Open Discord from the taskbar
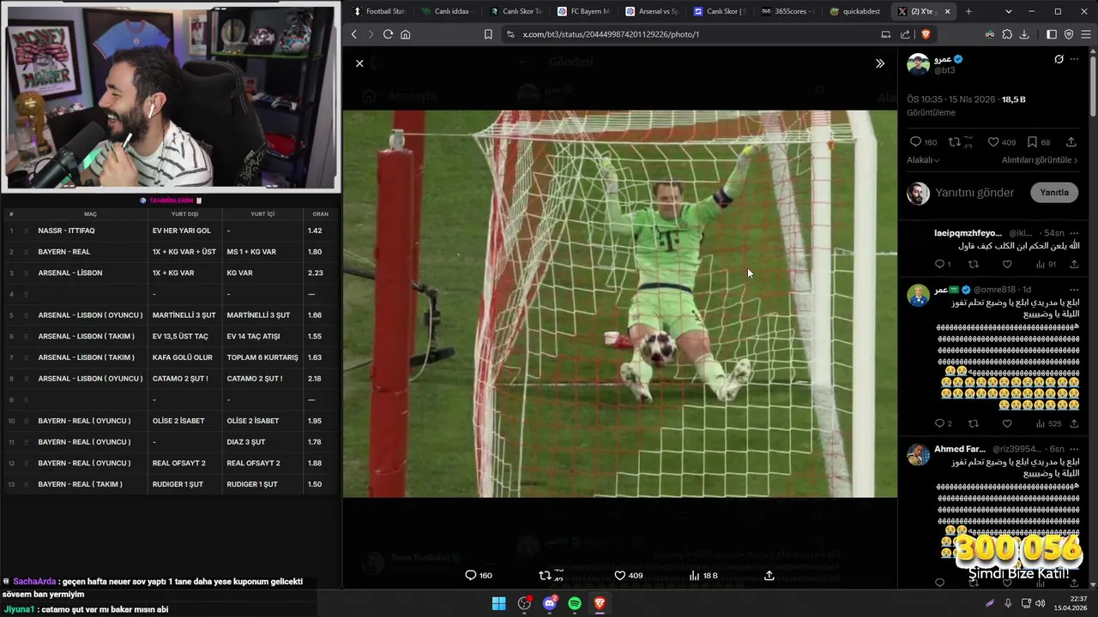Viewport: 1098px width, 617px height. tap(550, 603)
